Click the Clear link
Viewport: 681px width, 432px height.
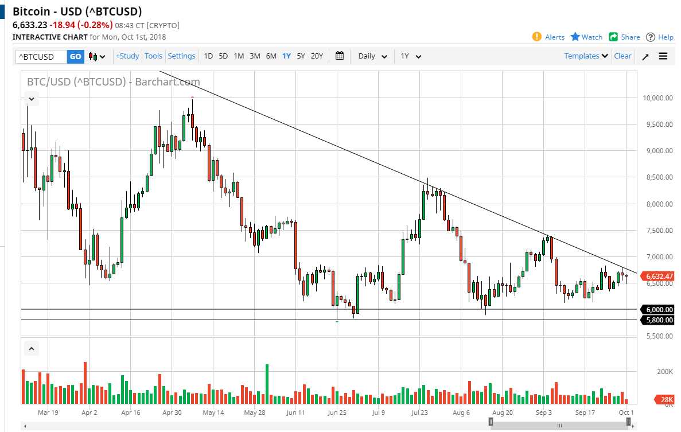pos(623,56)
